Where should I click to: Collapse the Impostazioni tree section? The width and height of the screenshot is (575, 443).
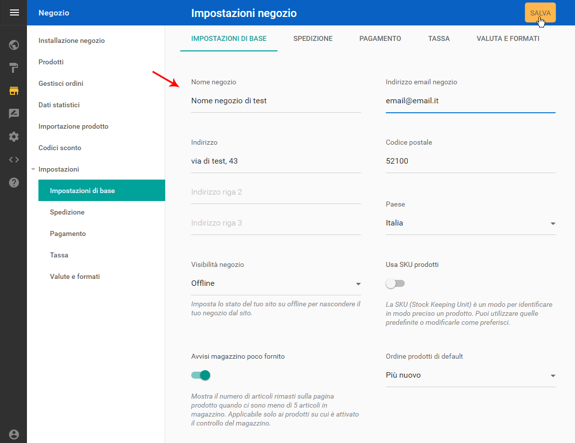point(33,169)
